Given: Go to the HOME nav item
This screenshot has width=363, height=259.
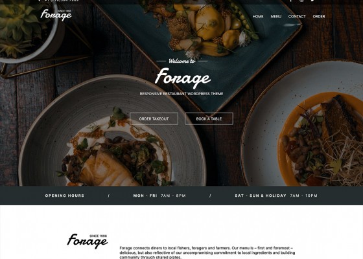Looking at the screenshot, I should [x=258, y=16].
